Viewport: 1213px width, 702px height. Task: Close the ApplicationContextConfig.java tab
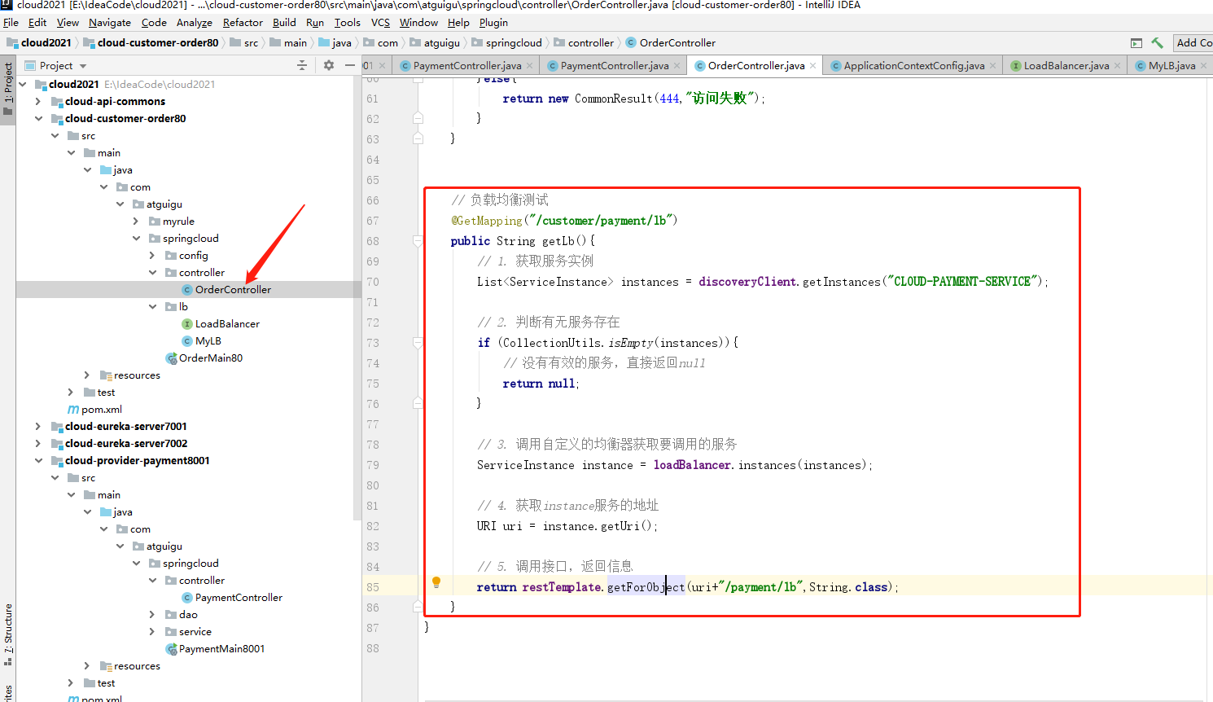point(992,66)
